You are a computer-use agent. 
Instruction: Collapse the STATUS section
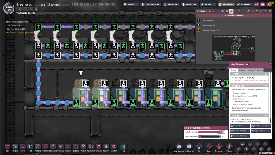(266, 74)
